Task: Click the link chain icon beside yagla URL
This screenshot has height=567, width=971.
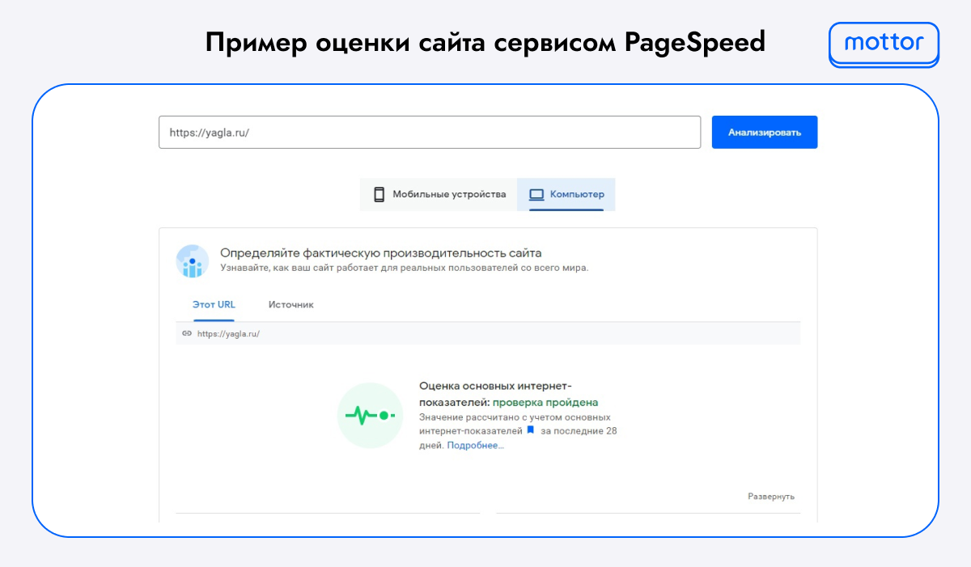Action: click(187, 333)
